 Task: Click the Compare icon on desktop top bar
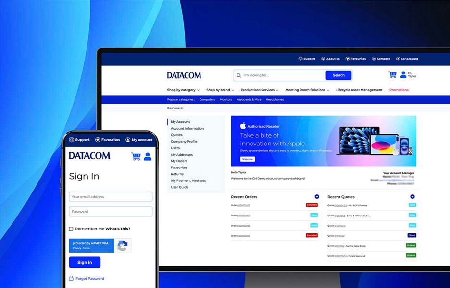[x=374, y=59]
